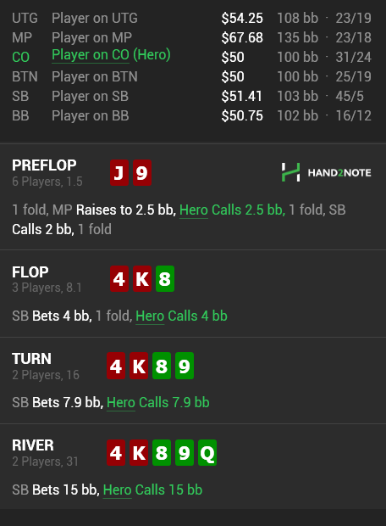Click Hero Calls 15 bb river action
Image resolution: width=386 pixels, height=526 pixels.
(x=152, y=490)
